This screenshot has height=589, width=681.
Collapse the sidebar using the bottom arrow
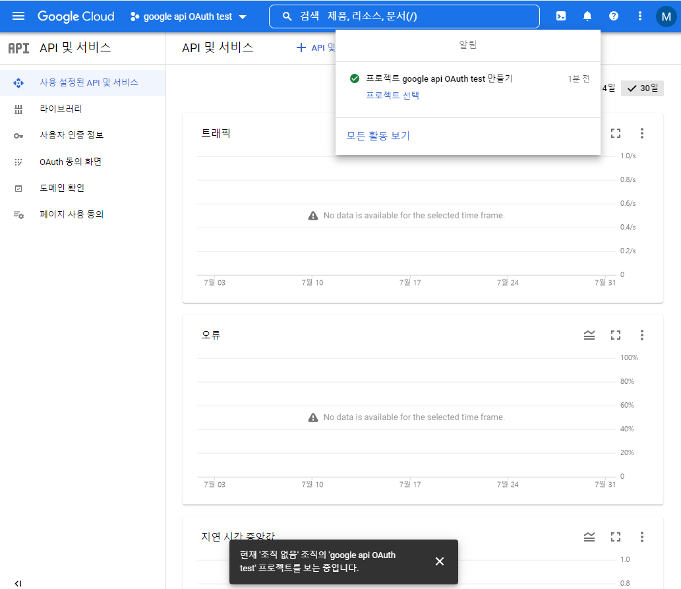click(x=18, y=583)
